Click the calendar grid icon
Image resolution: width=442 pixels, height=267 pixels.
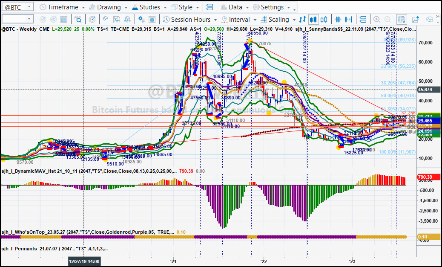(64, 20)
